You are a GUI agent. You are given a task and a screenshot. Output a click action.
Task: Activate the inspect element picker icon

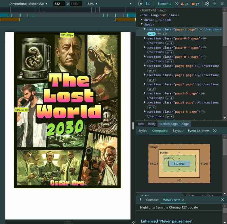[140, 4]
